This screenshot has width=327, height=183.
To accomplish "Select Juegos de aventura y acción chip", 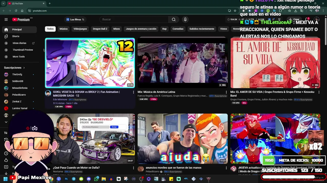I will (141, 29).
